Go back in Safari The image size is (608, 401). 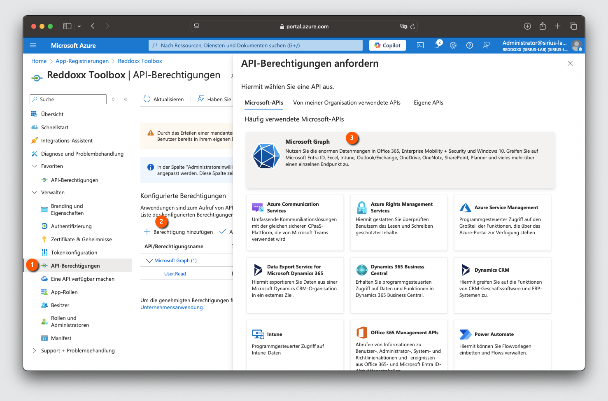coord(93,26)
